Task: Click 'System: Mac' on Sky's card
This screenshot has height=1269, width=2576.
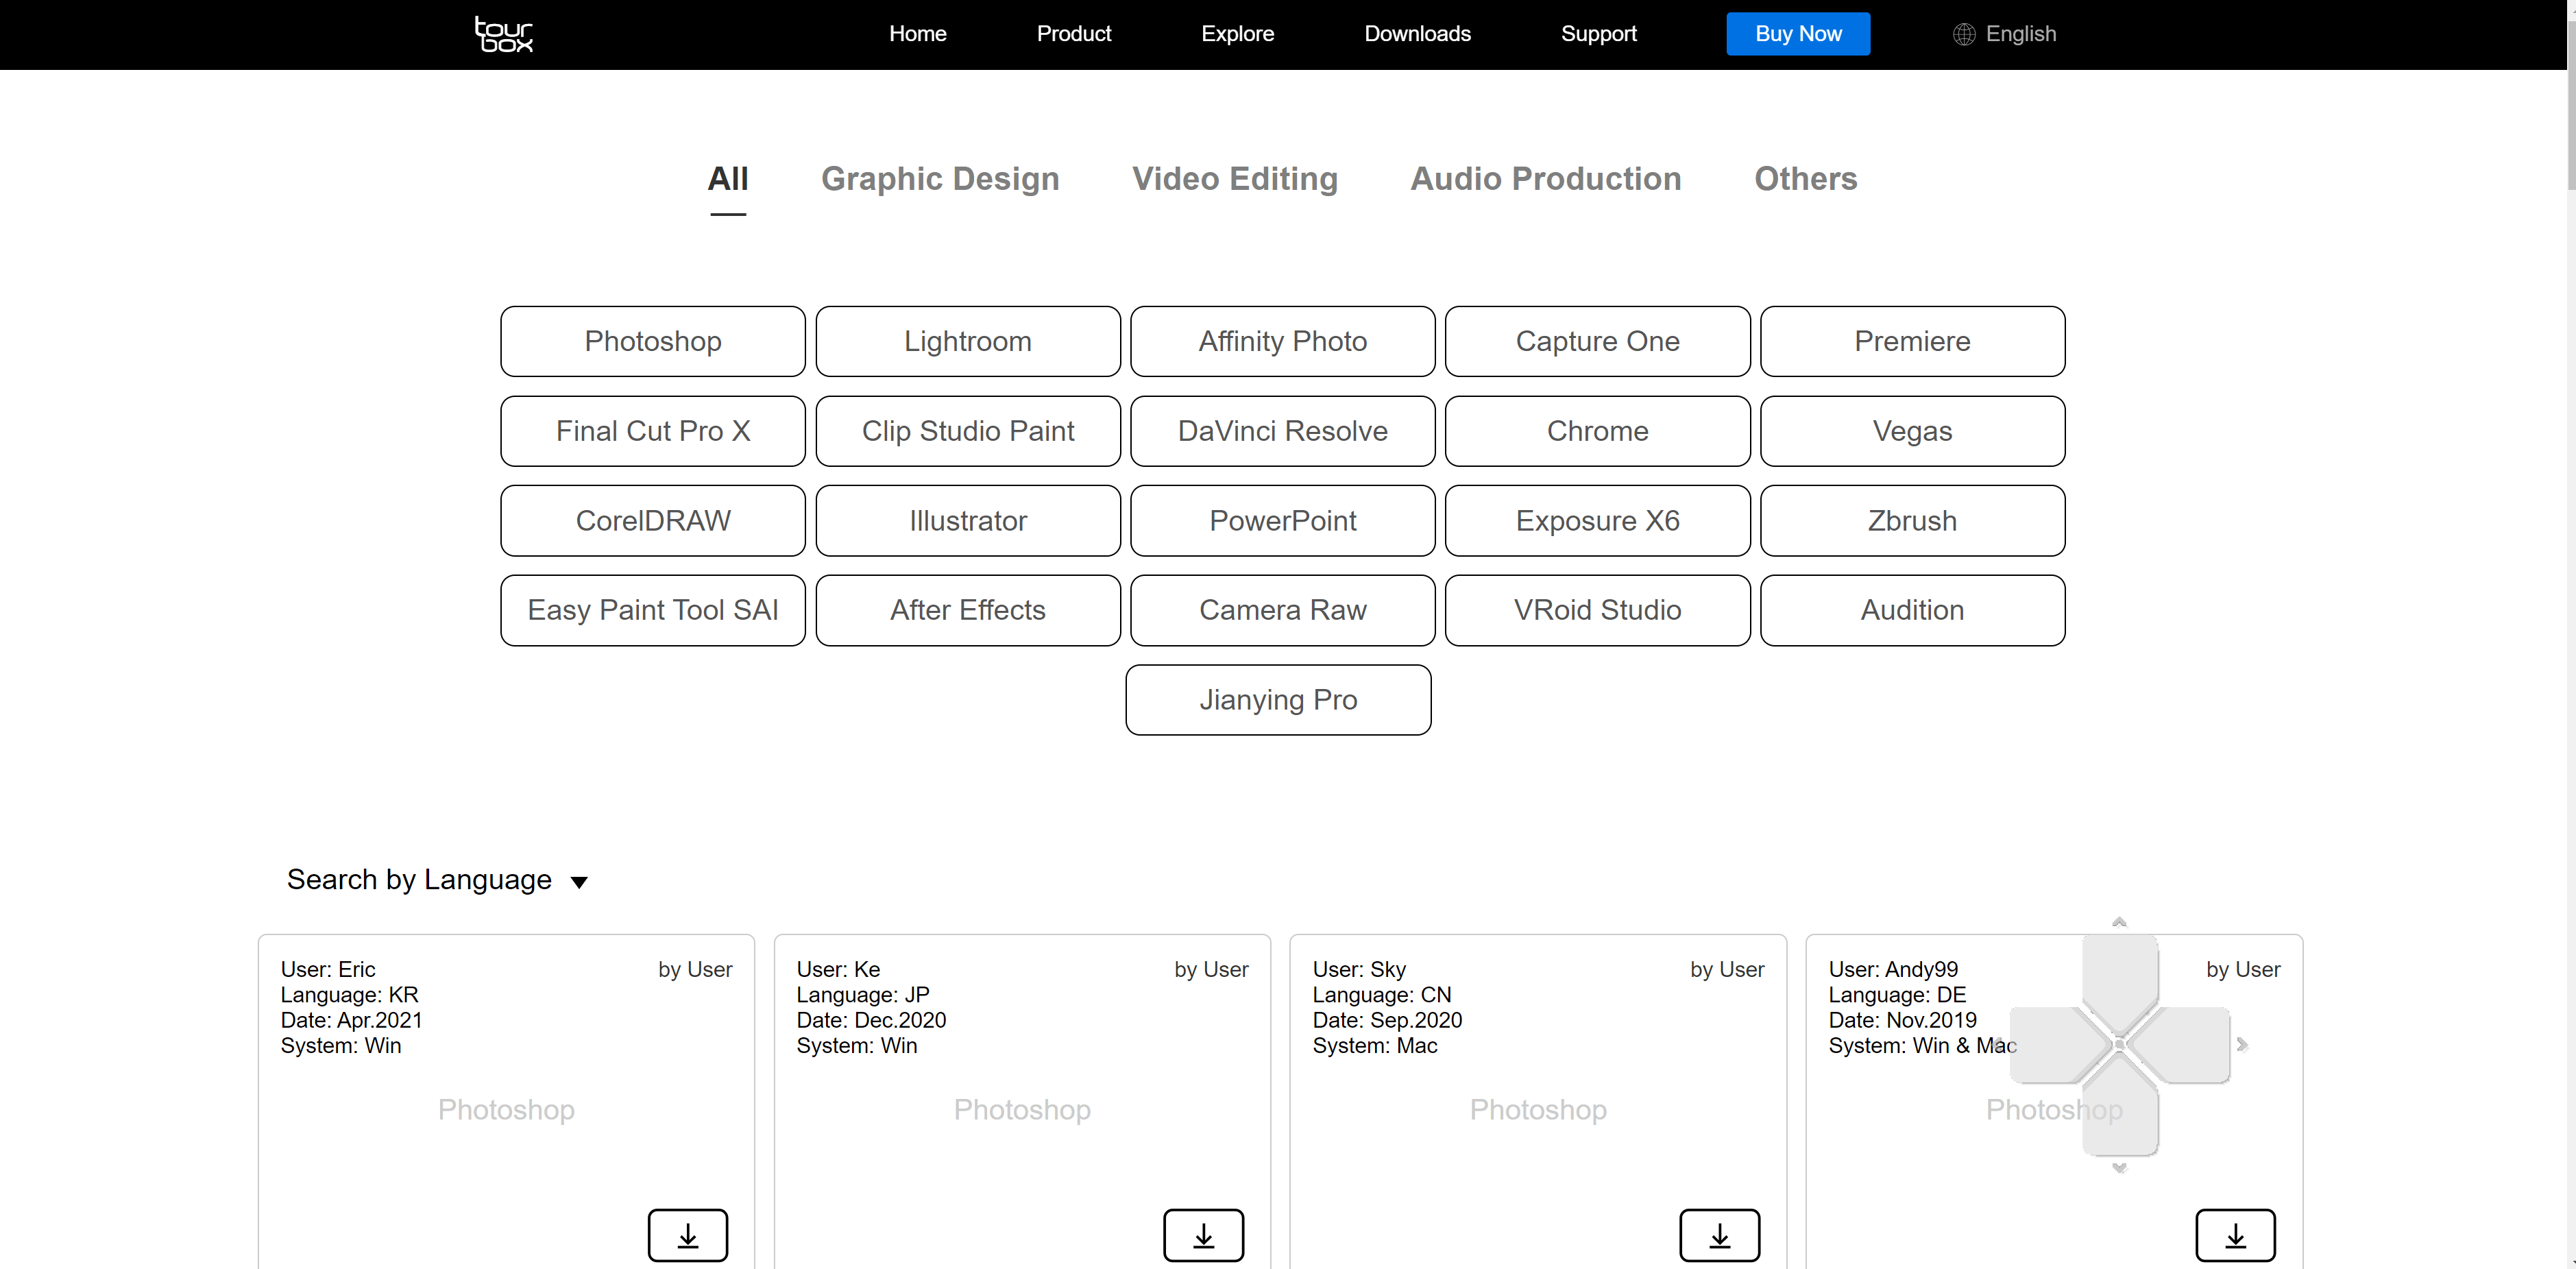Action: 1375,1046
